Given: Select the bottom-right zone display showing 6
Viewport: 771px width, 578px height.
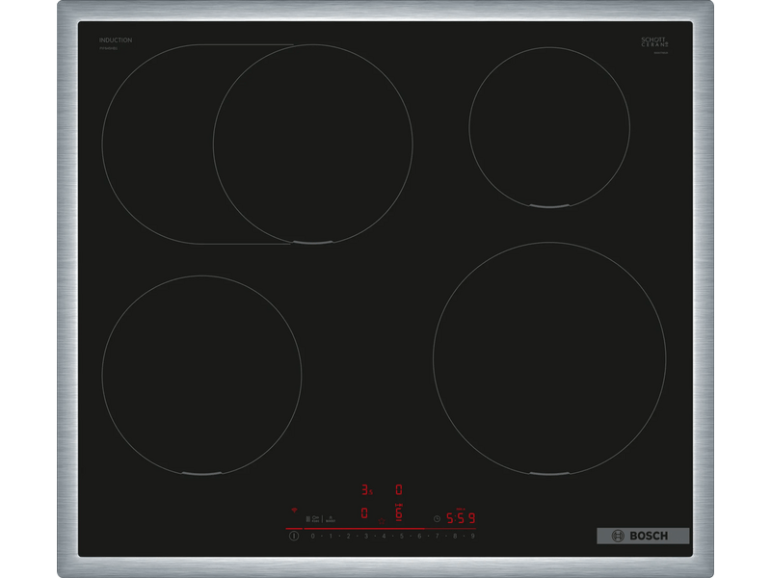Looking at the screenshot, I should pos(398,514).
